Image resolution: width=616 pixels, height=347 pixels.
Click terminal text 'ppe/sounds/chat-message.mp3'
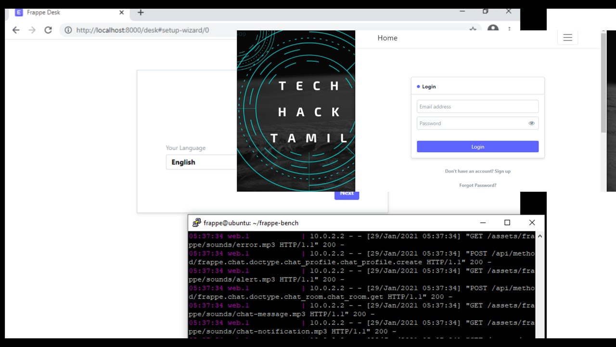tap(247, 314)
